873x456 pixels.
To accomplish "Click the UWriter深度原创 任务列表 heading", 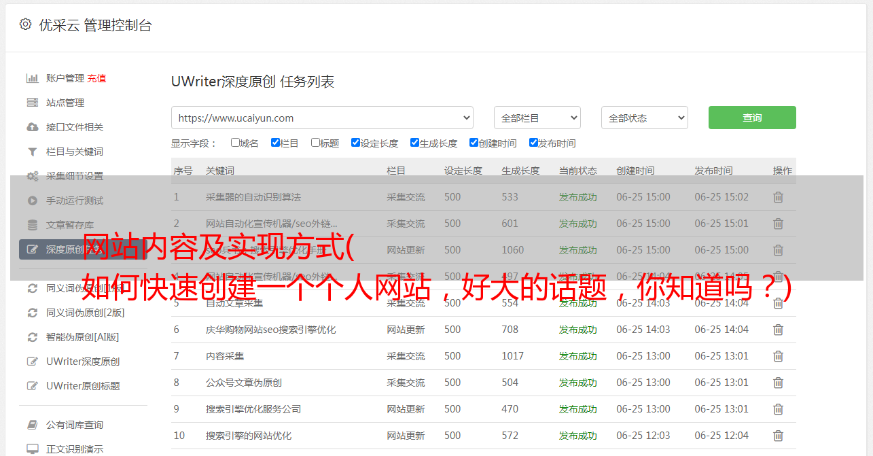I will tap(253, 82).
